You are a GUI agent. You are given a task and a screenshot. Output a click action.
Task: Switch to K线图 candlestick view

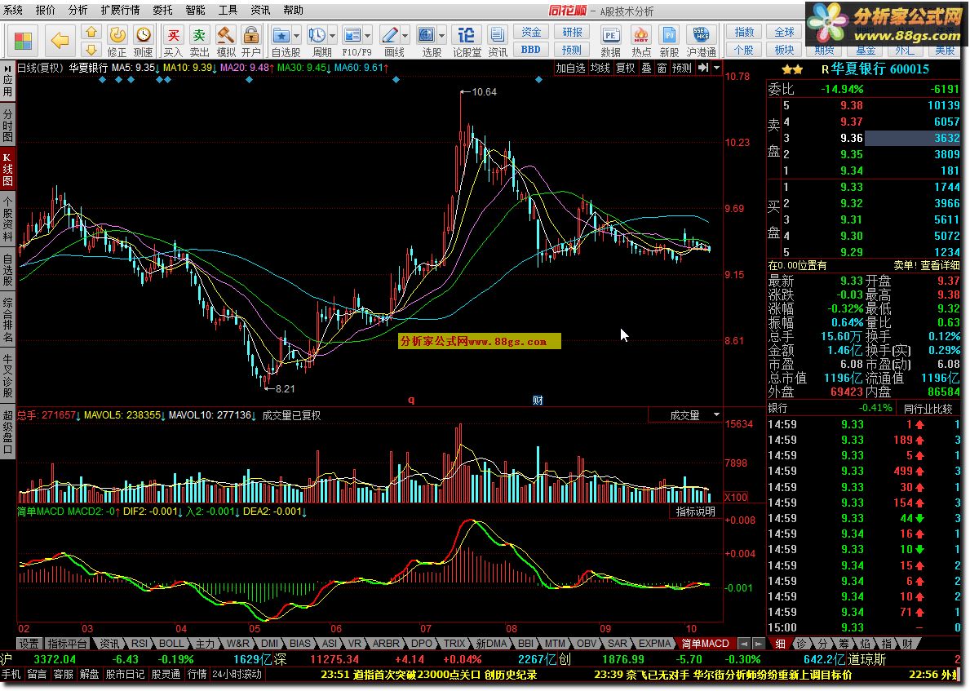click(7, 170)
